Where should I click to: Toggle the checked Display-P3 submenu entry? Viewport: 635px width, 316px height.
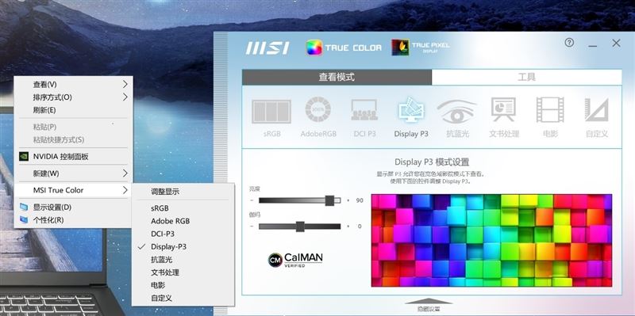pyautogui.click(x=183, y=246)
